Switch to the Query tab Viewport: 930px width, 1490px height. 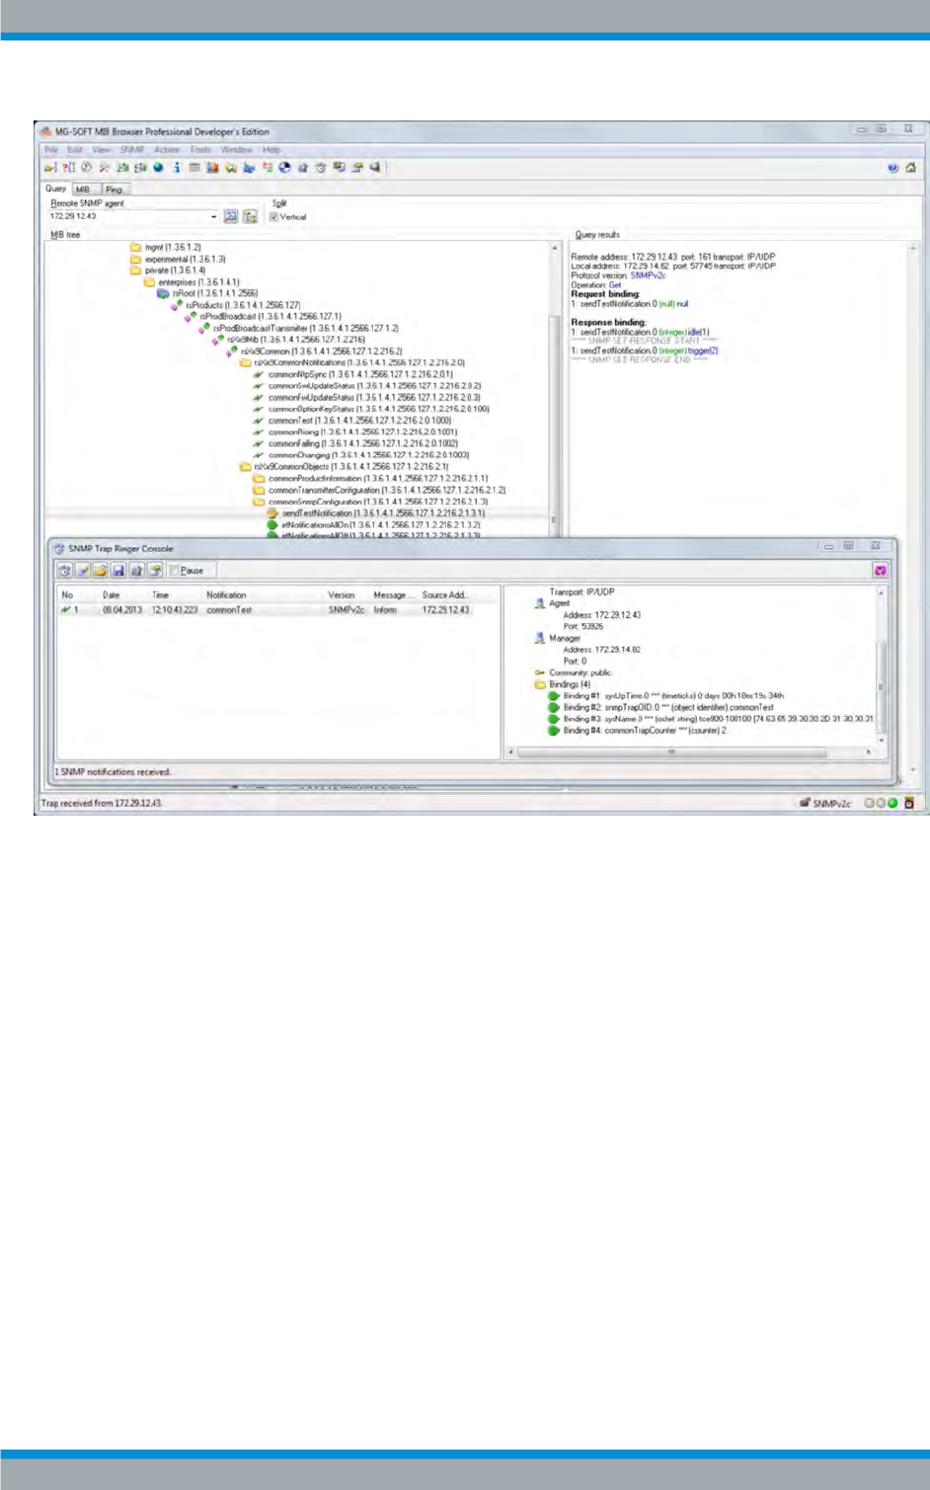[56, 189]
